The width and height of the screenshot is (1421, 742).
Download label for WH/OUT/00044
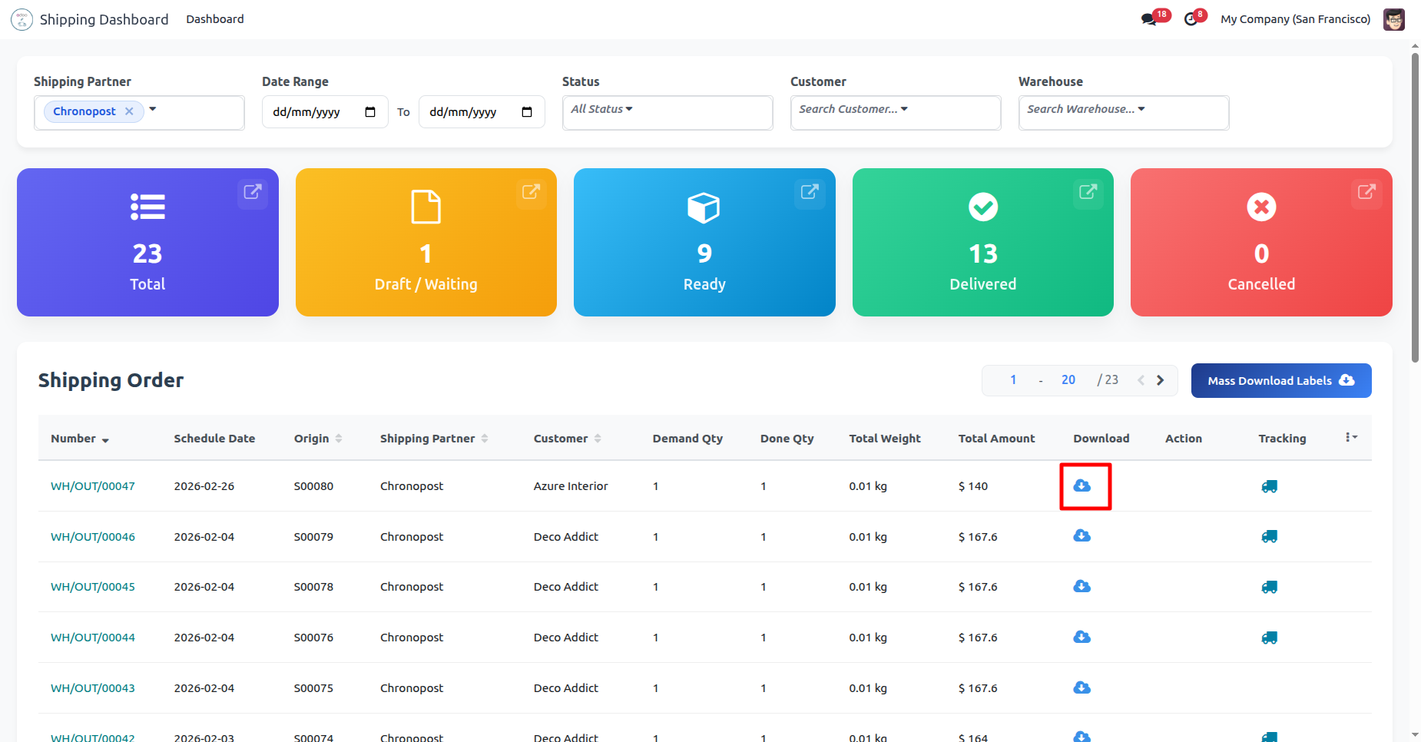(x=1081, y=637)
